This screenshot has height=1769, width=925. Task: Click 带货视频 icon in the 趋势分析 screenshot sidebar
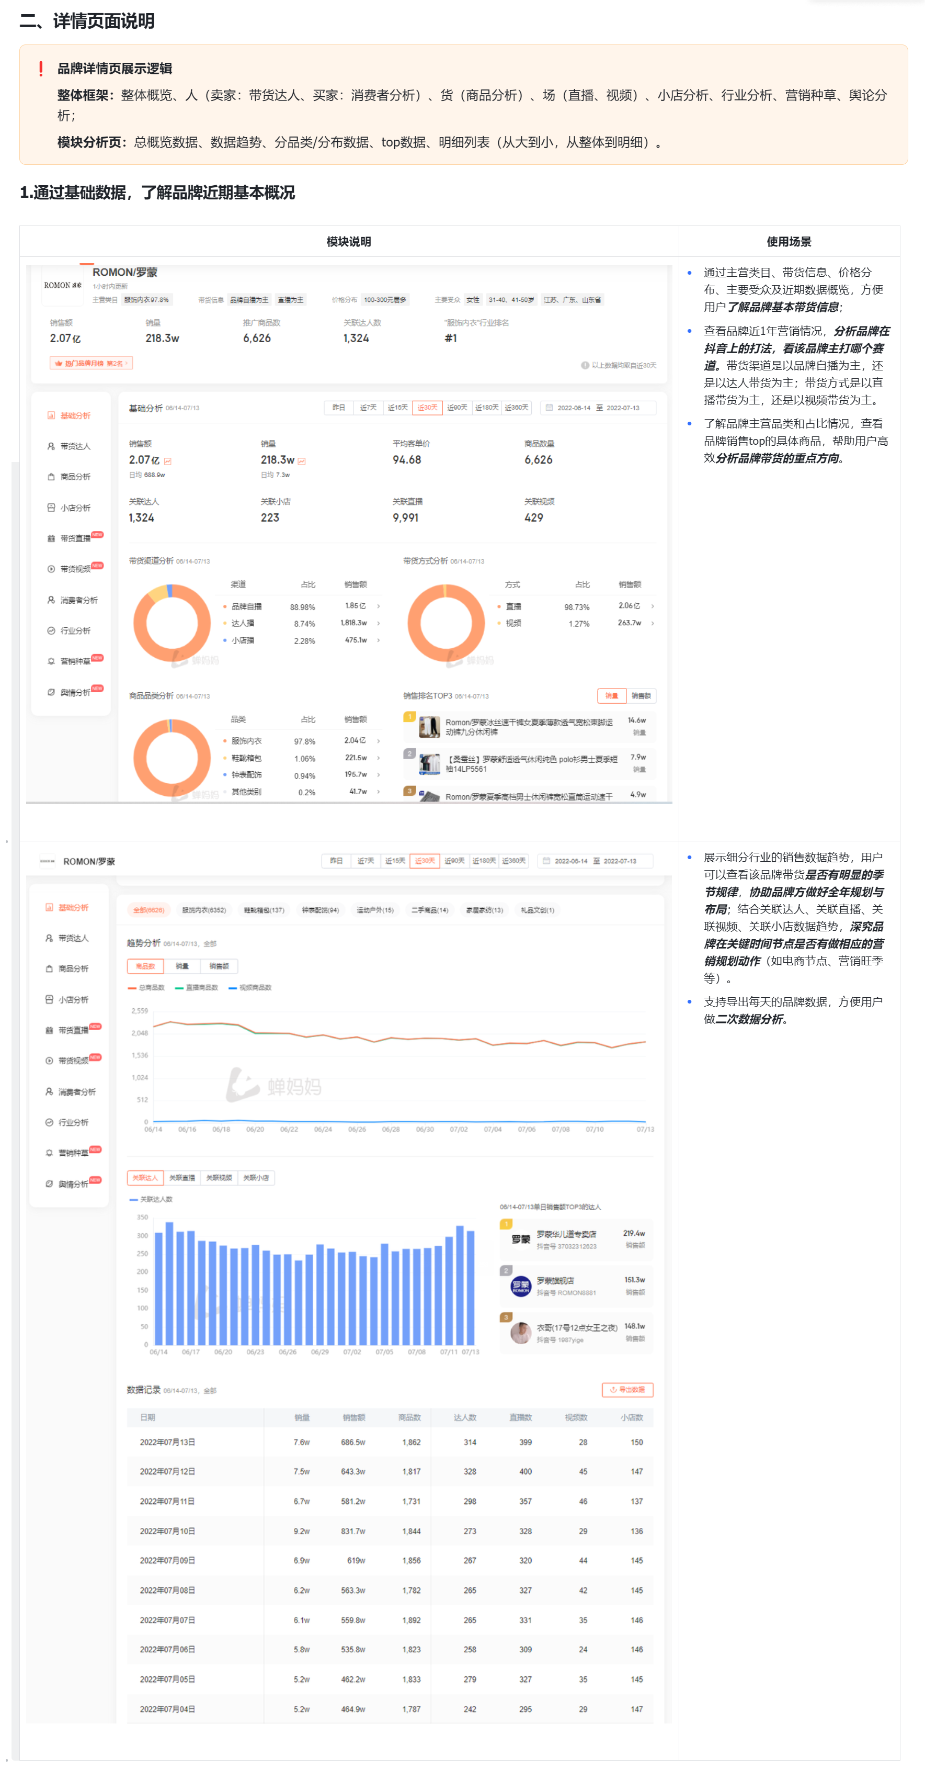49,1060
